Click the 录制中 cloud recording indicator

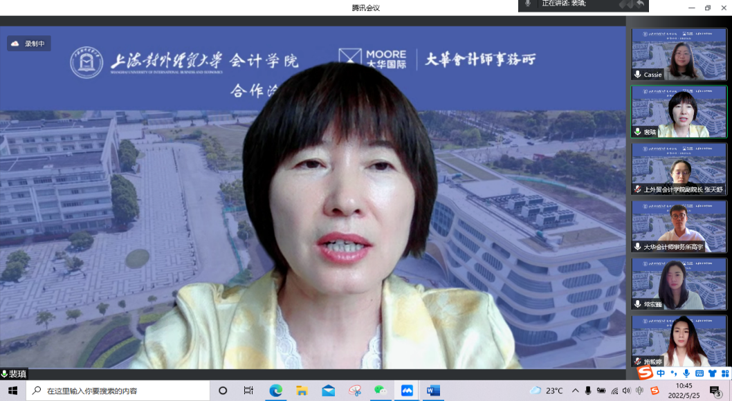[29, 44]
